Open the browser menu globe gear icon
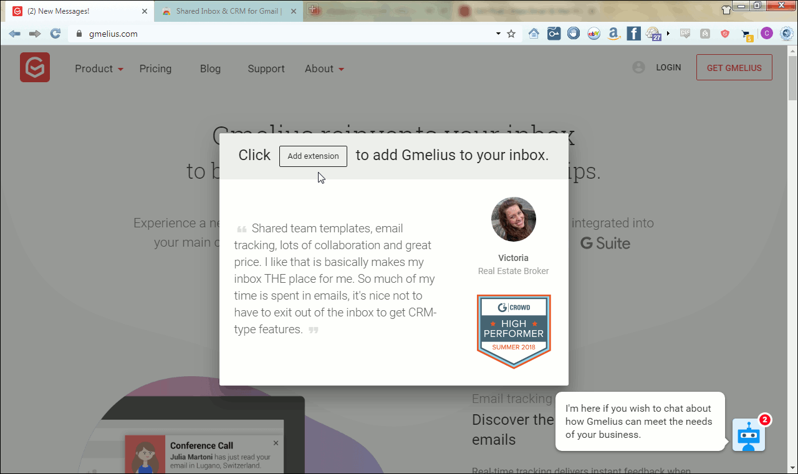Viewport: 798px width, 474px height. (786, 34)
